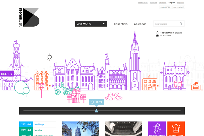Click the purple gatehouse with flags at right
The height and width of the screenshot is (136, 204).
pos(175,76)
